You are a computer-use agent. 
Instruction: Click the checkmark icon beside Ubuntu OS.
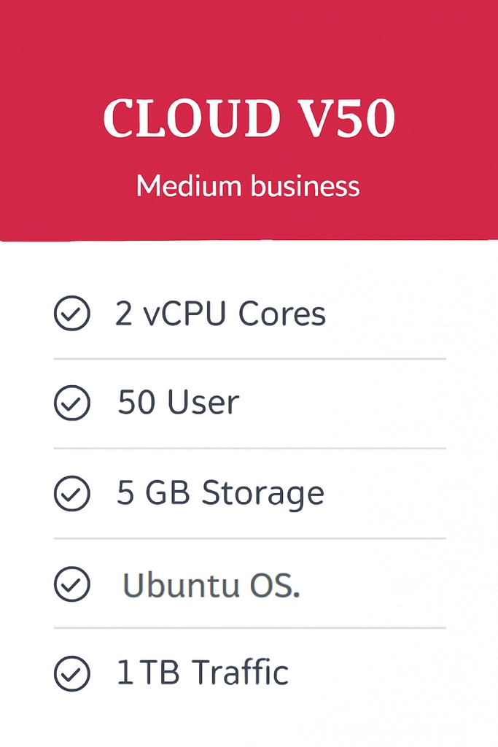pos(71,584)
